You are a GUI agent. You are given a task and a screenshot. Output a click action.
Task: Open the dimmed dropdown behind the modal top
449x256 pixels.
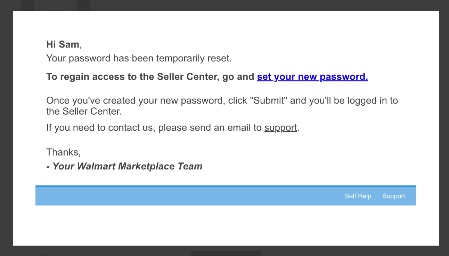(55, 5)
